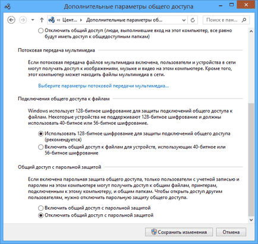The image size is (258, 244).
Task: Click the «Сохранить изменения» button
Action: 179,232
